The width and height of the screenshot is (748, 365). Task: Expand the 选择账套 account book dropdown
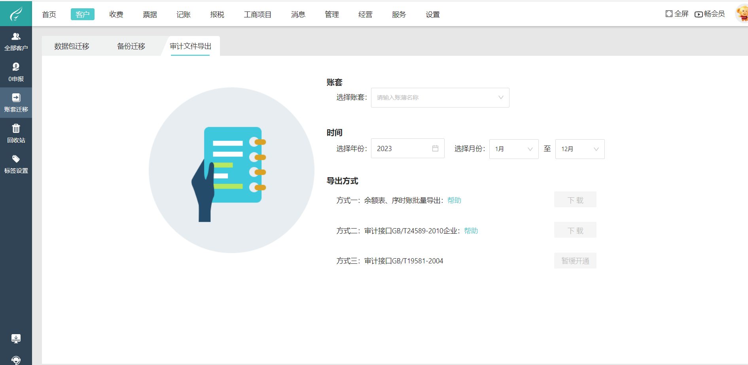pyautogui.click(x=501, y=97)
